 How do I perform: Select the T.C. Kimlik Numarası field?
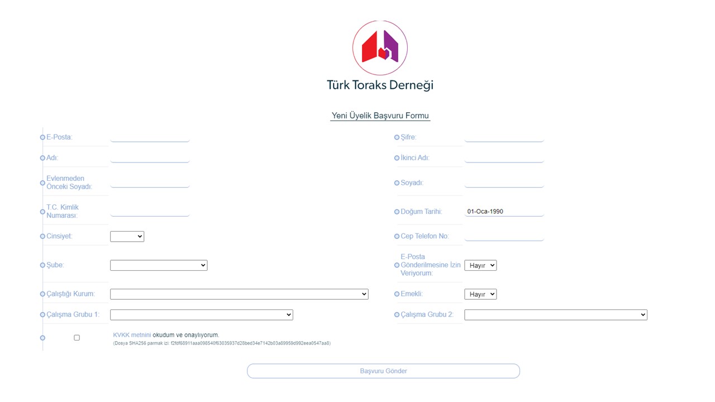tap(150, 211)
